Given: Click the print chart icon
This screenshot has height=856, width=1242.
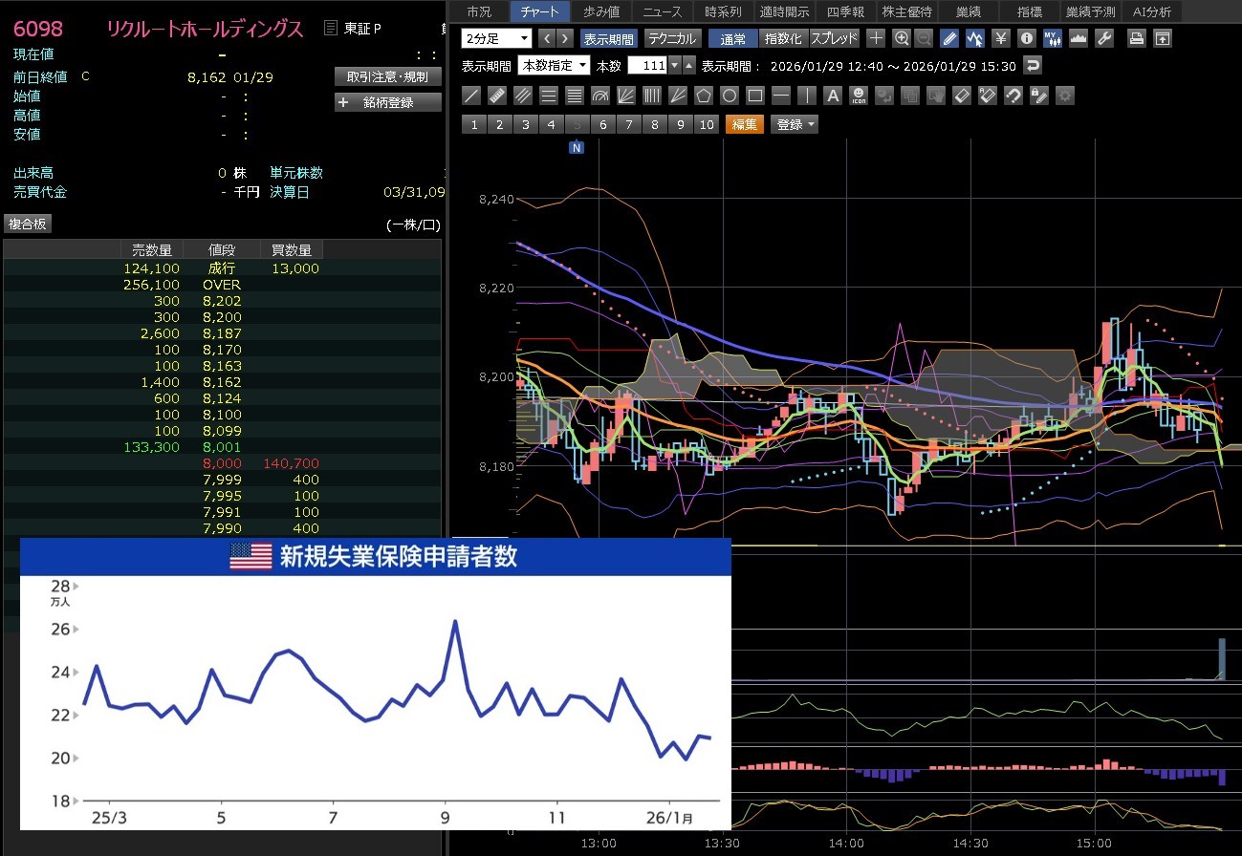Looking at the screenshot, I should [1136, 39].
